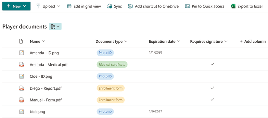Screen dimensions: 268x118
Task: Click the Excel icon in the toolbar
Action: click(x=233, y=6)
